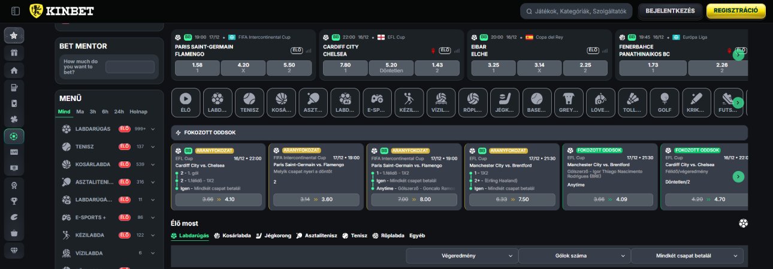Click the E-sports gamepad icon tile
Image resolution: width=773 pixels, height=269 pixels.
pos(377,102)
